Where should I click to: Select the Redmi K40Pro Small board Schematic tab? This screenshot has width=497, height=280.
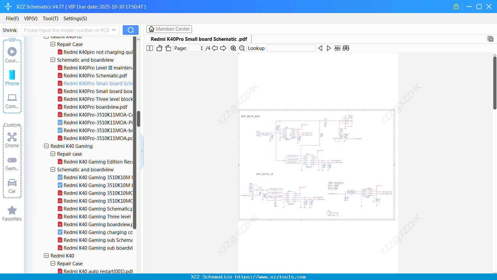click(199, 39)
